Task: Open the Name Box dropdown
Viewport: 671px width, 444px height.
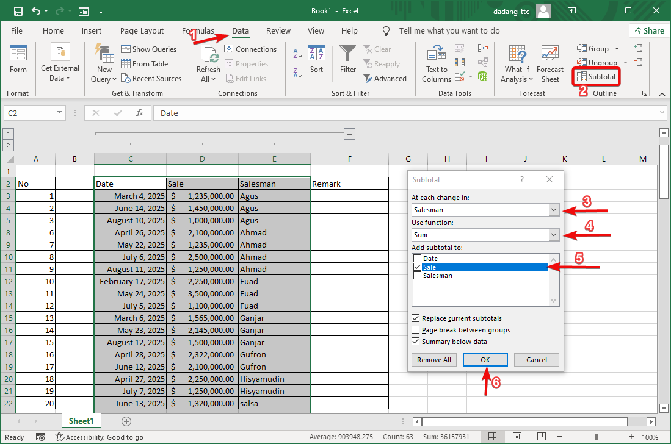Action: coord(59,113)
